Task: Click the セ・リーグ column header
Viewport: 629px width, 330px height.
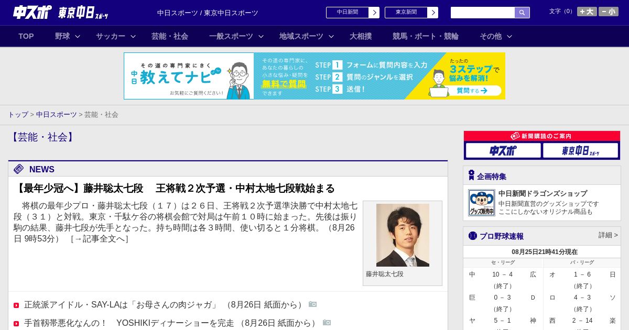Action: (x=503, y=262)
